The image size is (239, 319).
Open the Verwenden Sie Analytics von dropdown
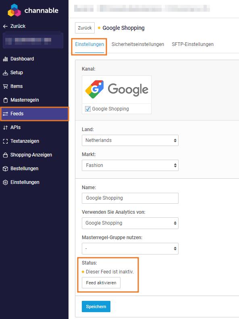[x=130, y=223]
